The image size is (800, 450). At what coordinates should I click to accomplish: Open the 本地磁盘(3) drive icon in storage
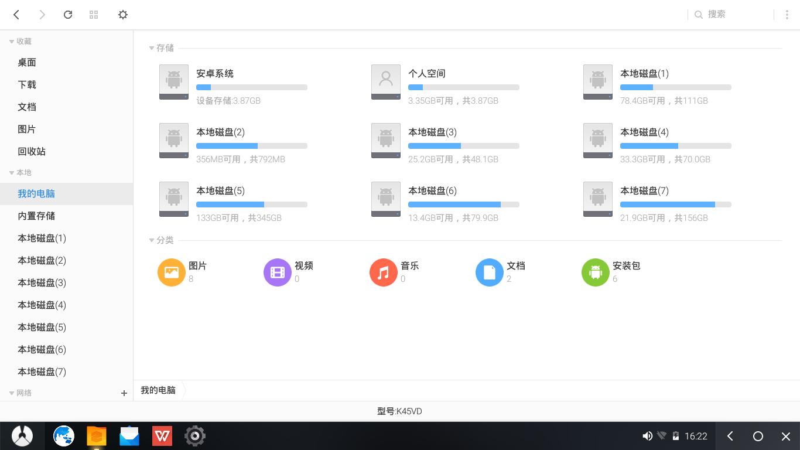coord(386,141)
